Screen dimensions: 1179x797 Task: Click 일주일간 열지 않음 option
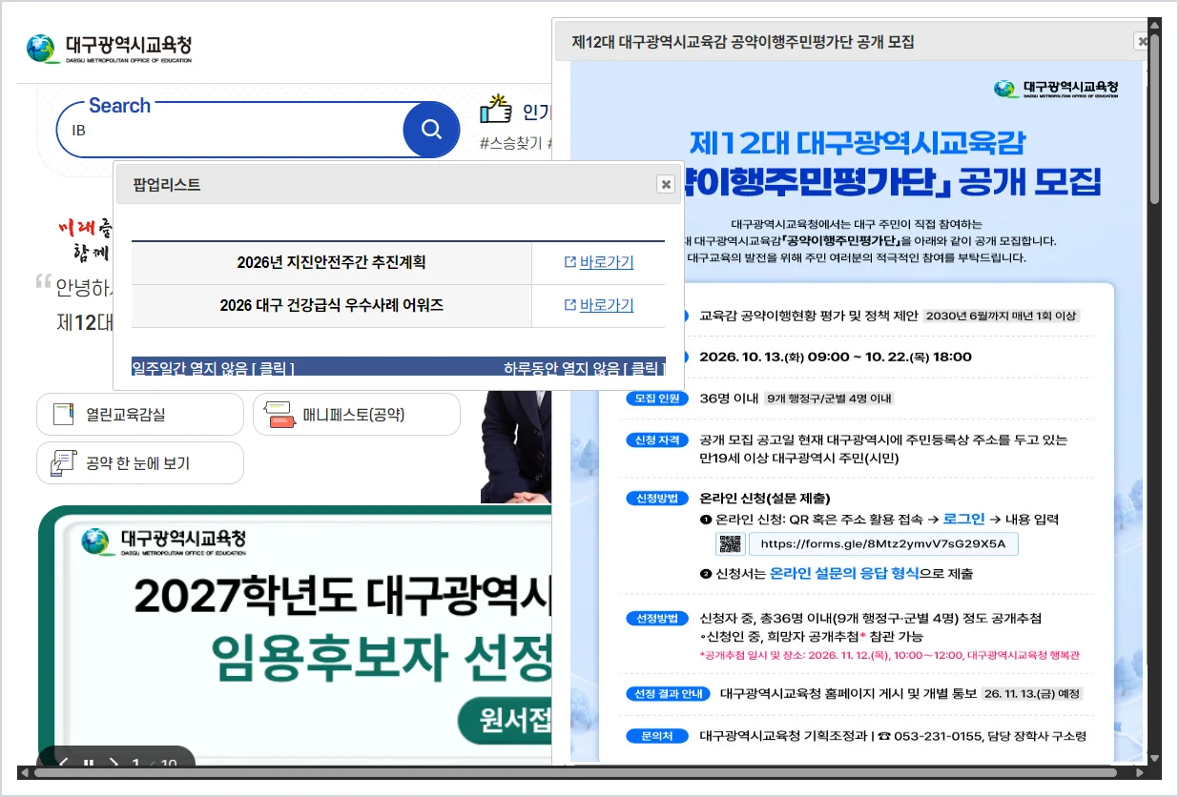pyautogui.click(x=213, y=368)
